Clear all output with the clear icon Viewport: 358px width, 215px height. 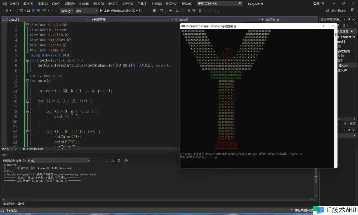(x=113, y=161)
